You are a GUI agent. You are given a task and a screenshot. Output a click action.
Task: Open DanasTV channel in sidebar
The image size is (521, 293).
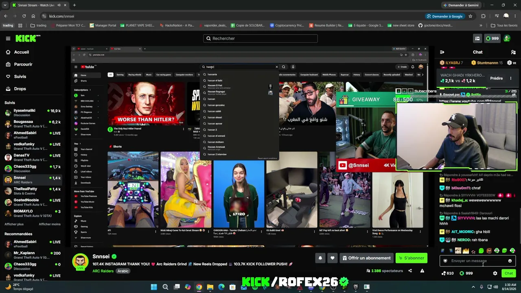tap(33, 157)
